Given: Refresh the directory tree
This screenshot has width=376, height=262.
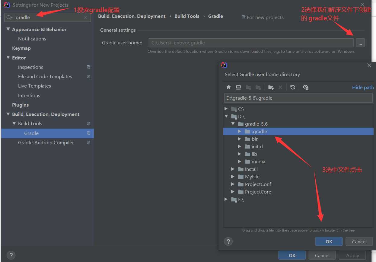Looking at the screenshot, I should click(x=292, y=87).
